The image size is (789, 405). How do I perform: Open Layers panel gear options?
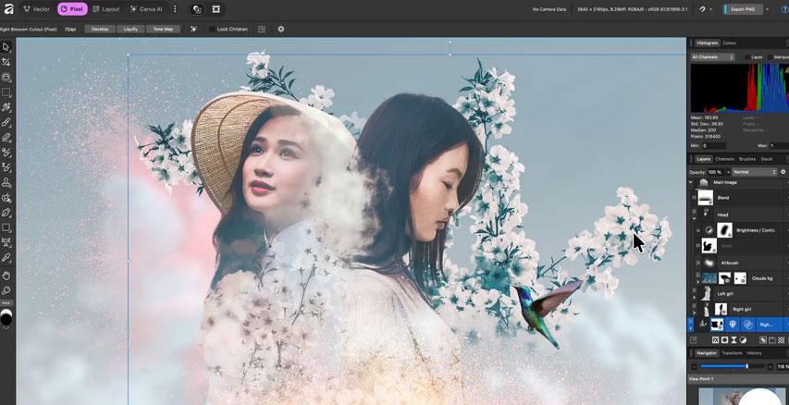point(783,172)
